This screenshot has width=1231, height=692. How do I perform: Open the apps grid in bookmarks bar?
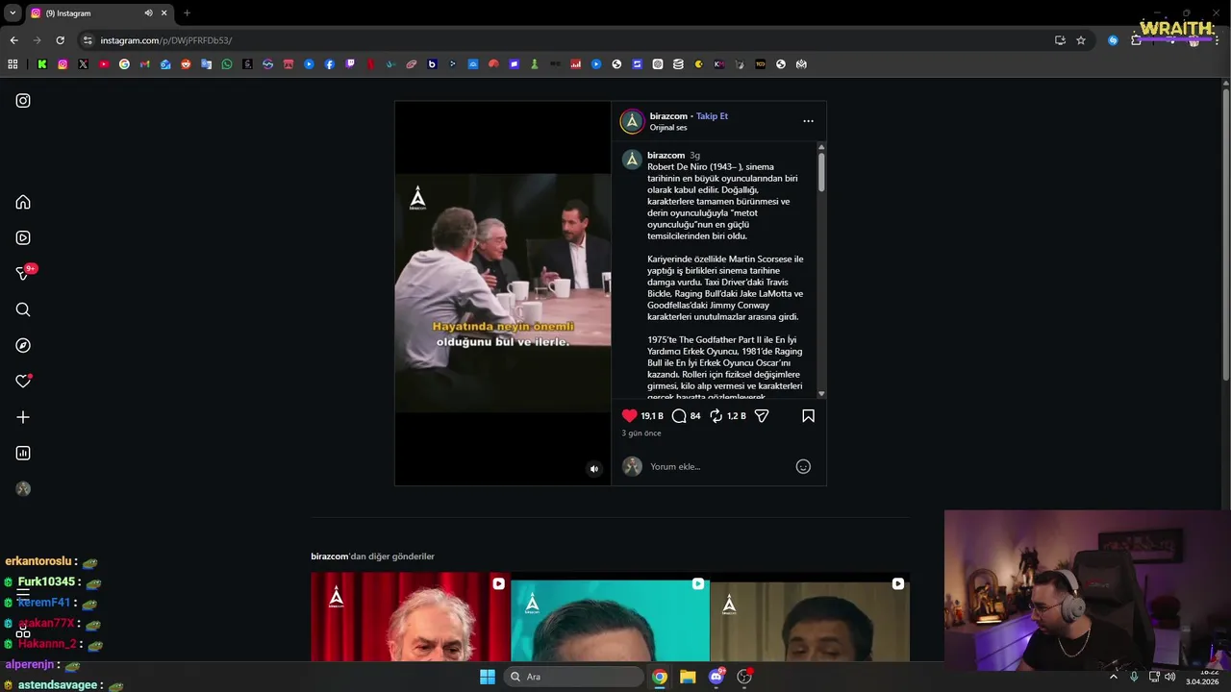click(x=13, y=64)
